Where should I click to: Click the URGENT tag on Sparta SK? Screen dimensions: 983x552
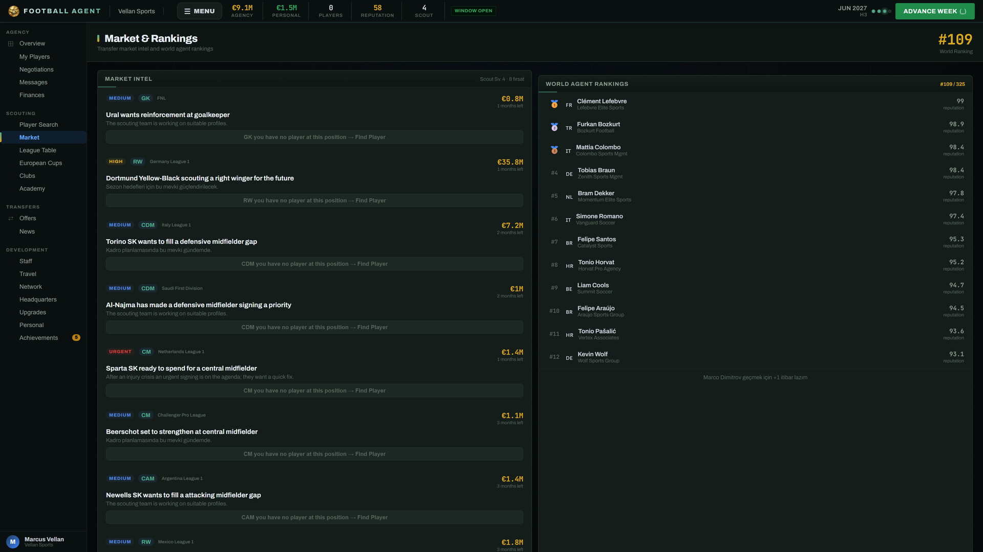tap(120, 352)
